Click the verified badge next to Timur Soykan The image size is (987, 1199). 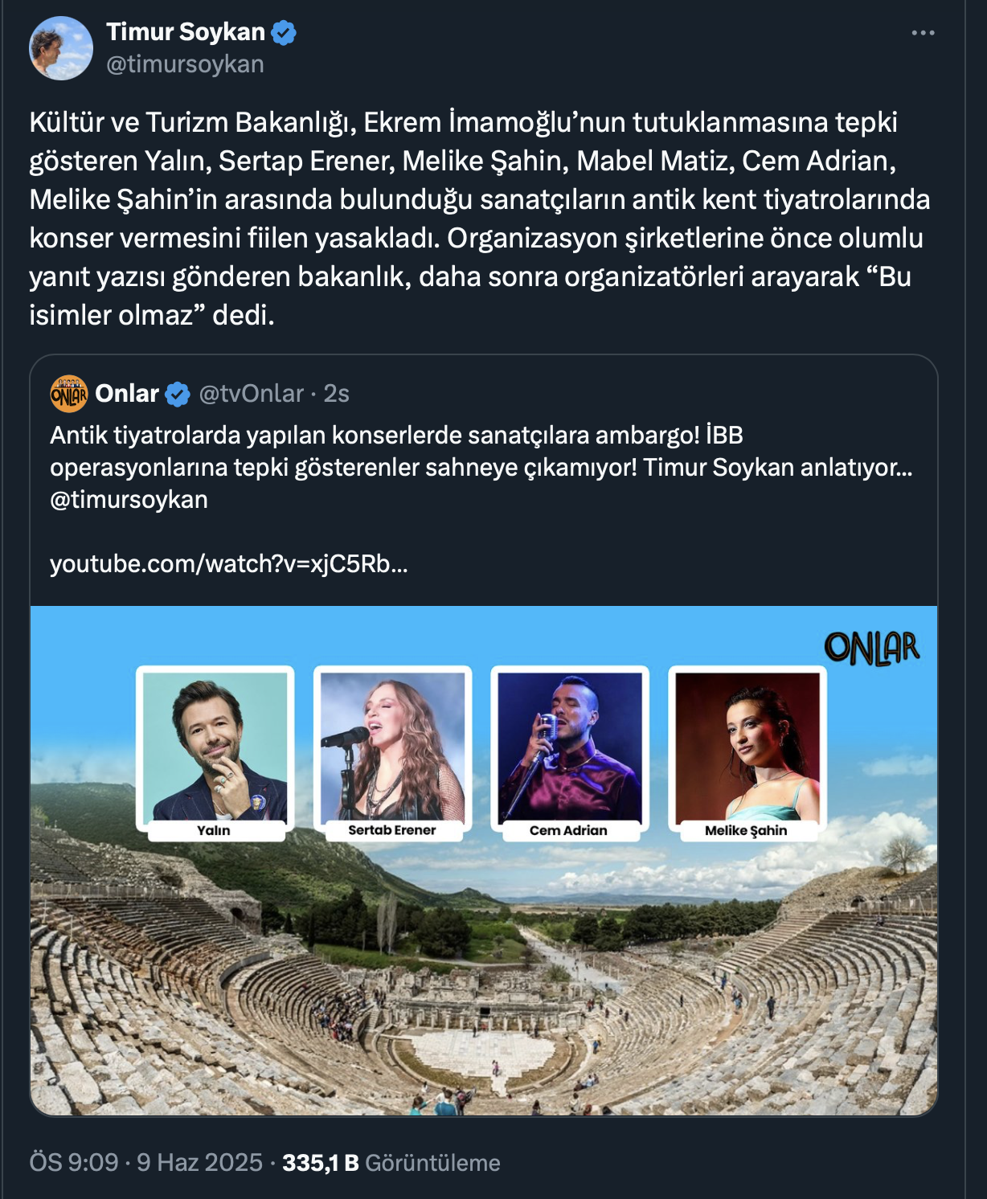coord(284,33)
